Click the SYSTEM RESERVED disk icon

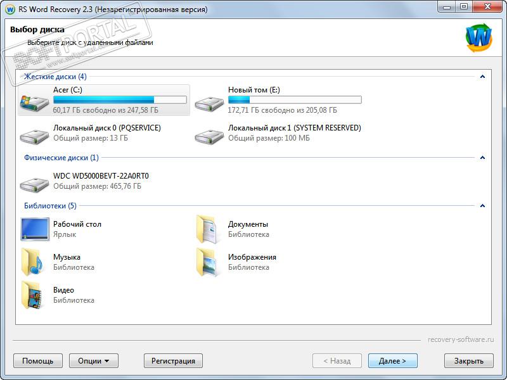coord(209,136)
